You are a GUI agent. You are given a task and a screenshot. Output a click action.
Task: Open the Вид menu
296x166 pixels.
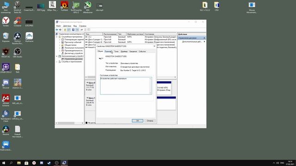click(75, 26)
